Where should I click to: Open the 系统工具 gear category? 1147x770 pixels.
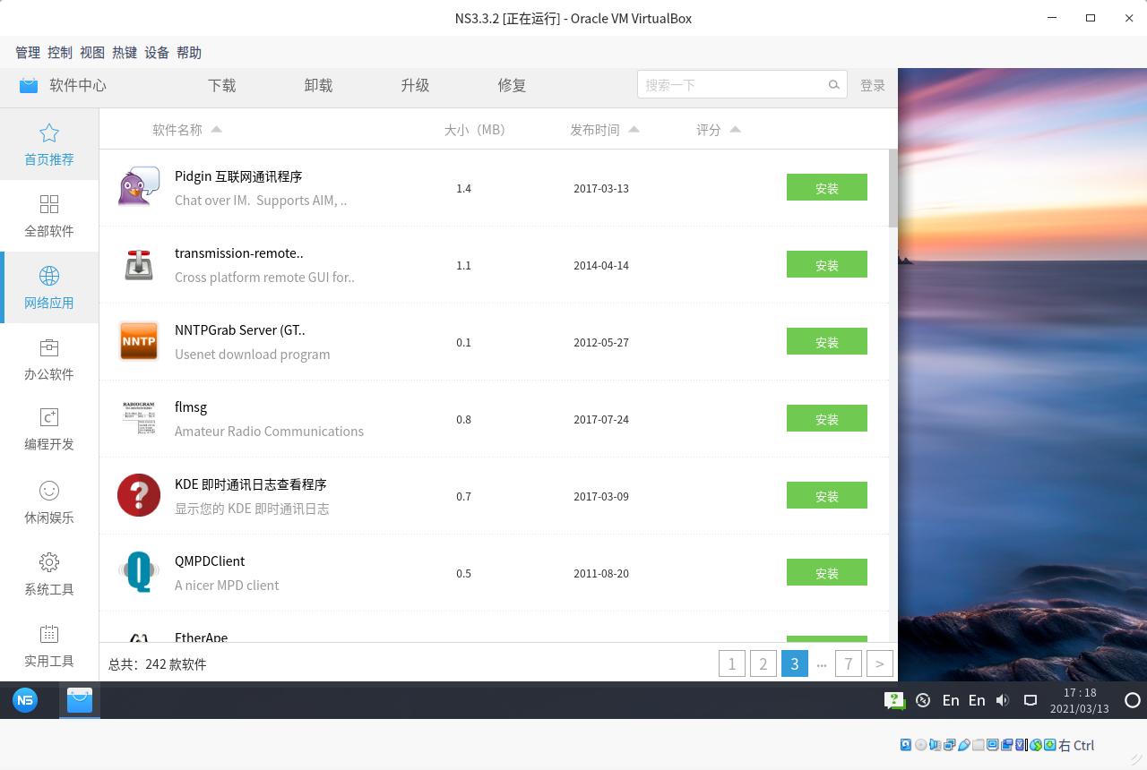pos(49,574)
